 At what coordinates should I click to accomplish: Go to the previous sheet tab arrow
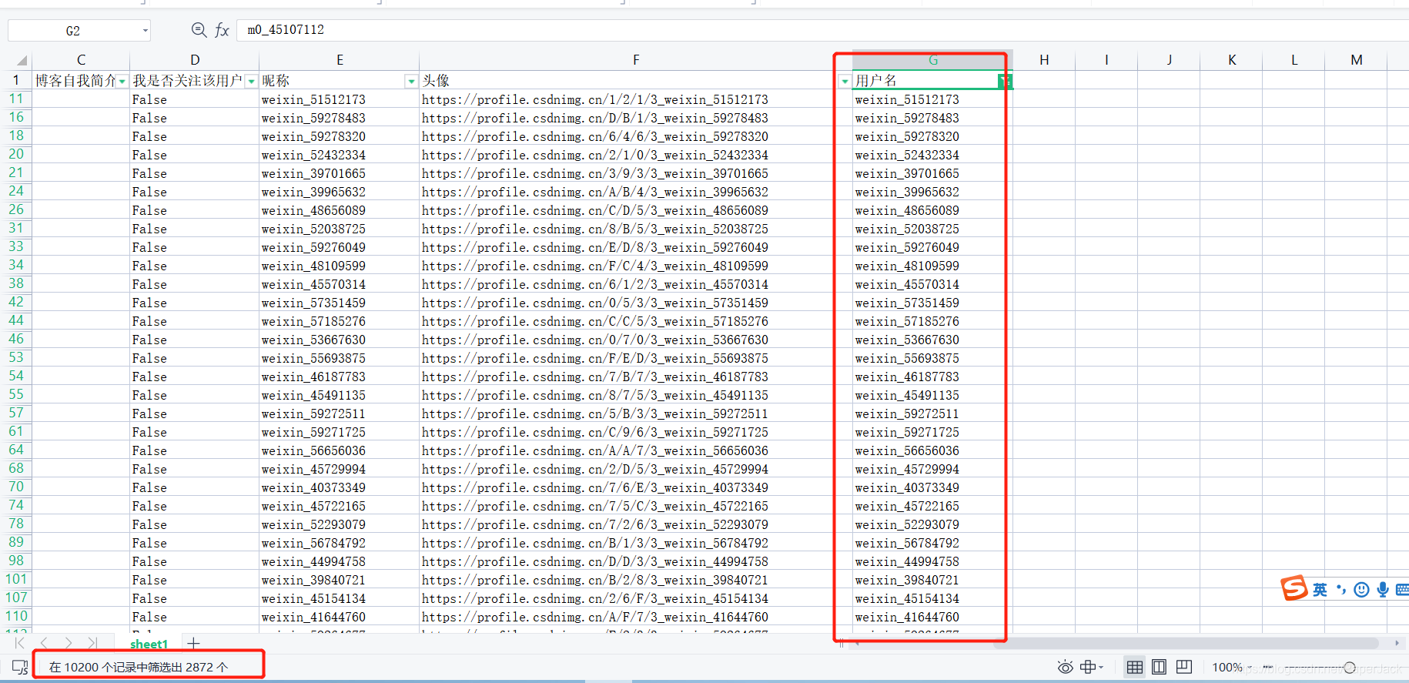click(44, 643)
